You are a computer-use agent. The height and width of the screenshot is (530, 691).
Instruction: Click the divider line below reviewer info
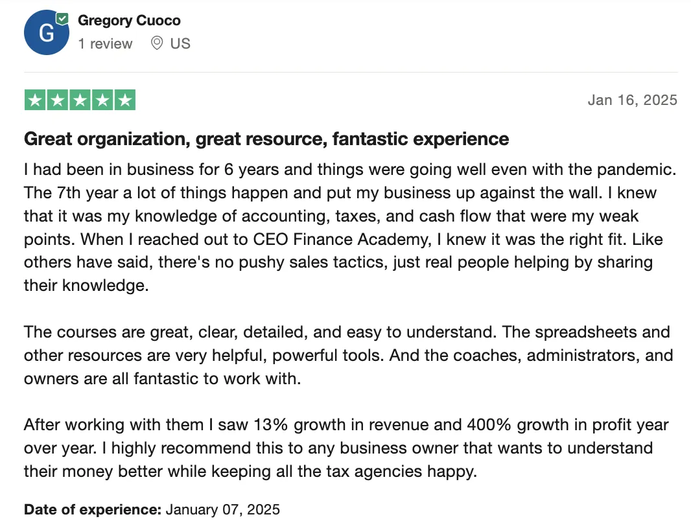[351, 72]
